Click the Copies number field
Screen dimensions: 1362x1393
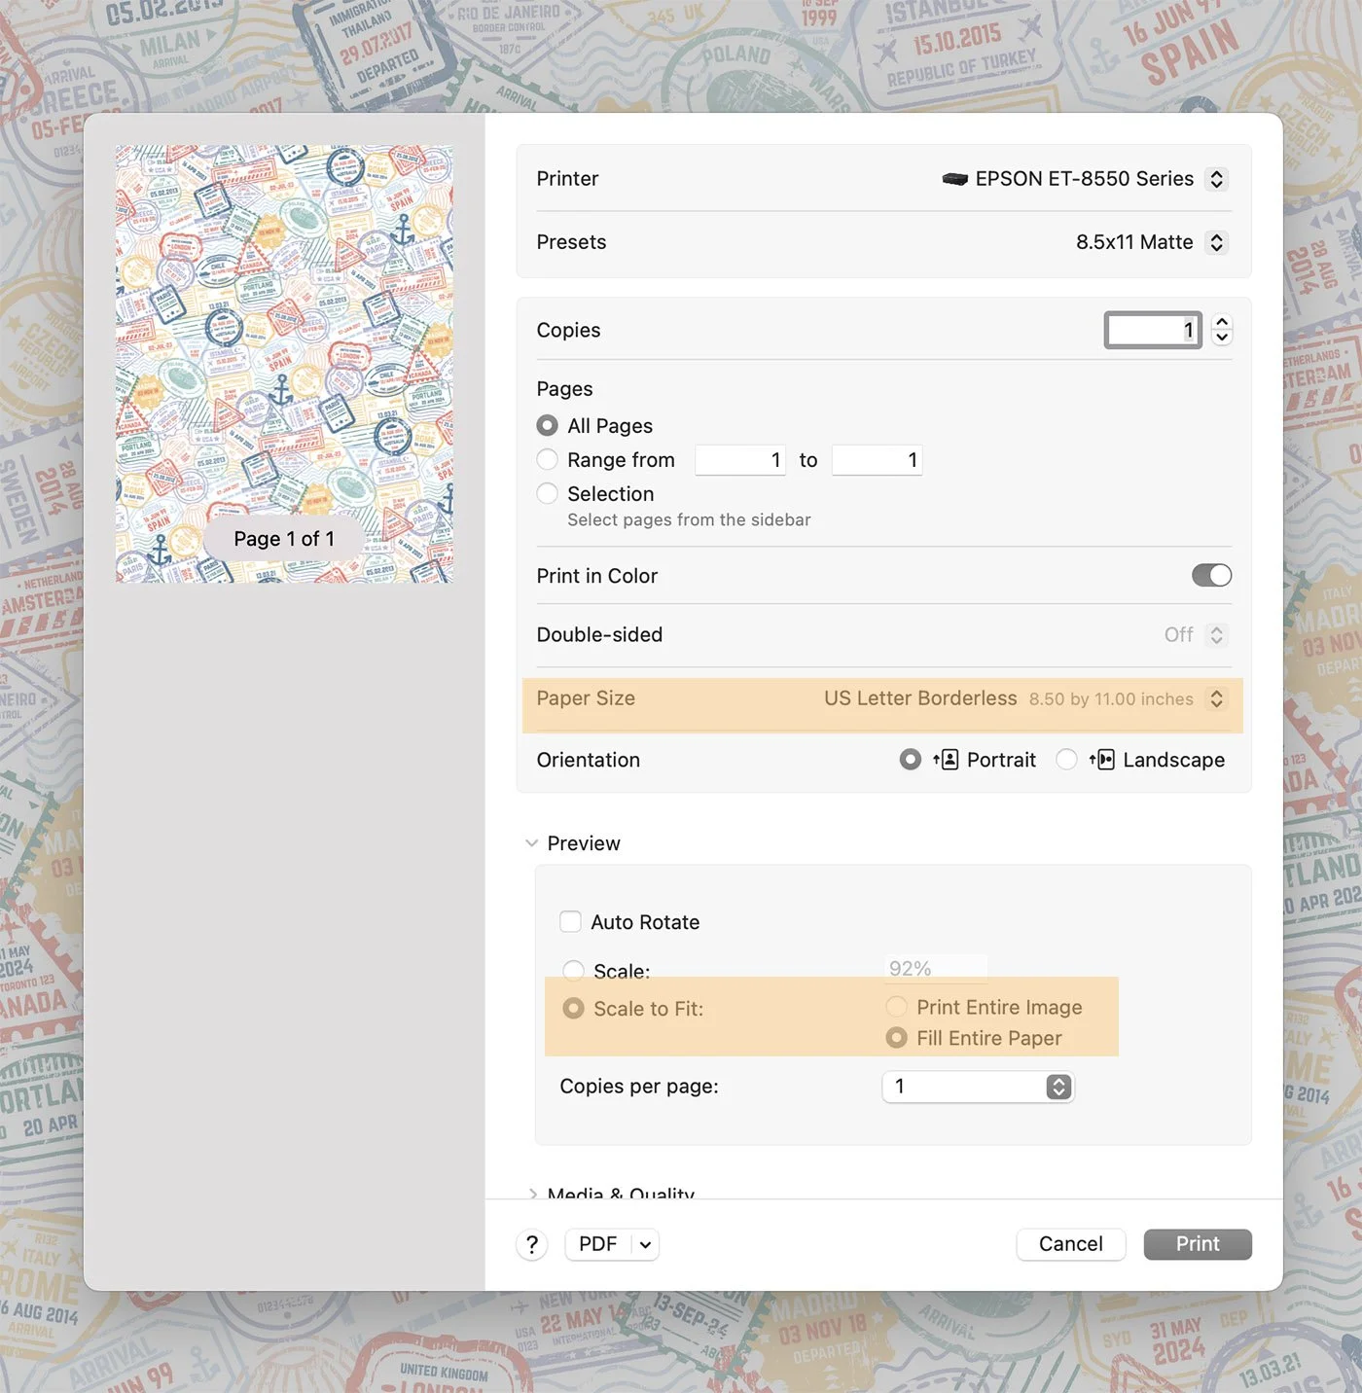(x=1153, y=331)
